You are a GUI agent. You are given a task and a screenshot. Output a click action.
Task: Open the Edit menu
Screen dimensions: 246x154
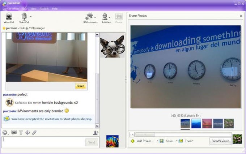tap(25, 9)
